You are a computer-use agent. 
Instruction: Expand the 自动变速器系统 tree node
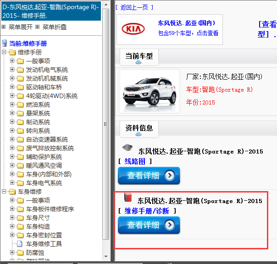[x=12, y=139]
